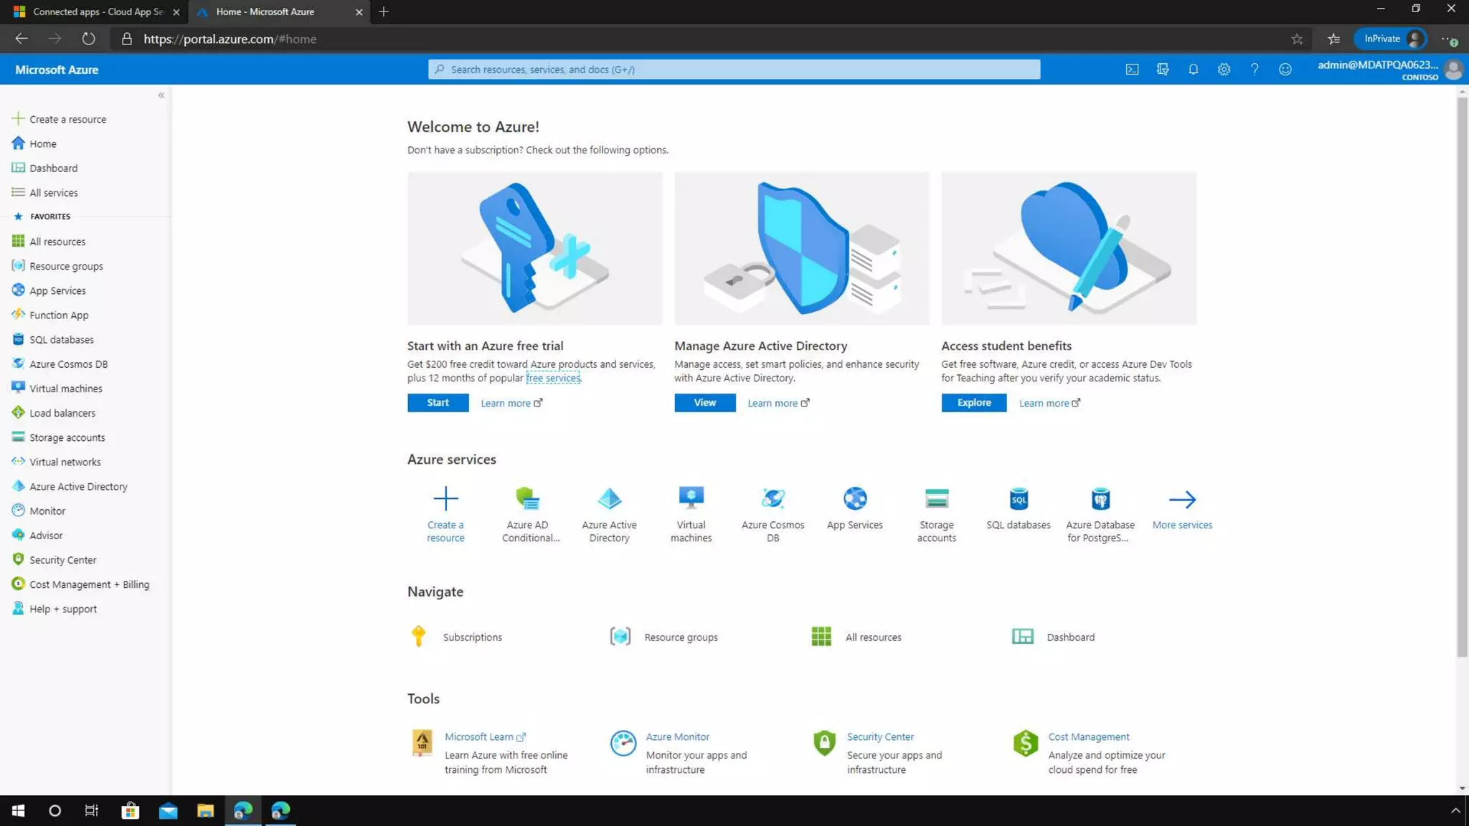This screenshot has width=1469, height=826.
Task: Click the Explore student benefits button
Action: pyautogui.click(x=973, y=403)
